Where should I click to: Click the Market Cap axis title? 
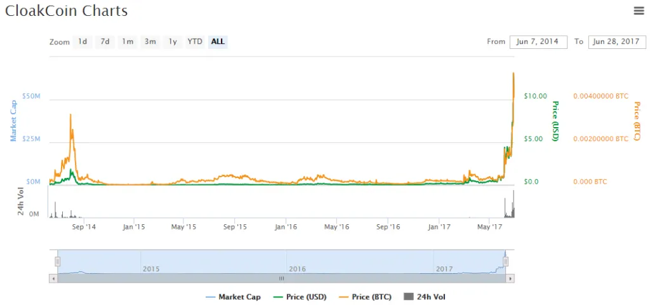tap(14, 120)
